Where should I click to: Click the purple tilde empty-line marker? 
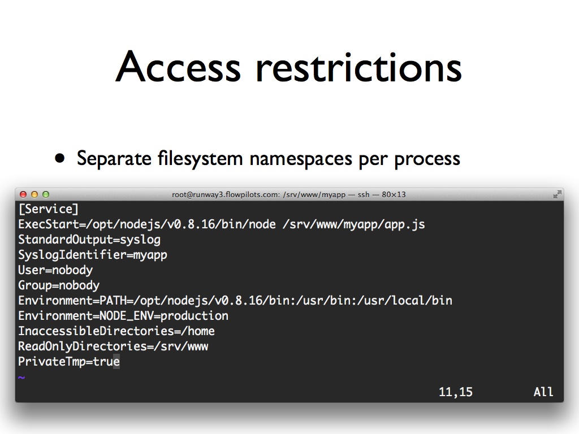click(21, 377)
